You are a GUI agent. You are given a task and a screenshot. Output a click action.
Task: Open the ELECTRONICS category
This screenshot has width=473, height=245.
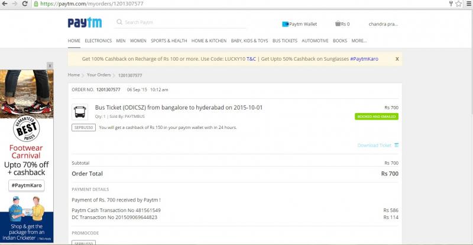[x=98, y=41]
